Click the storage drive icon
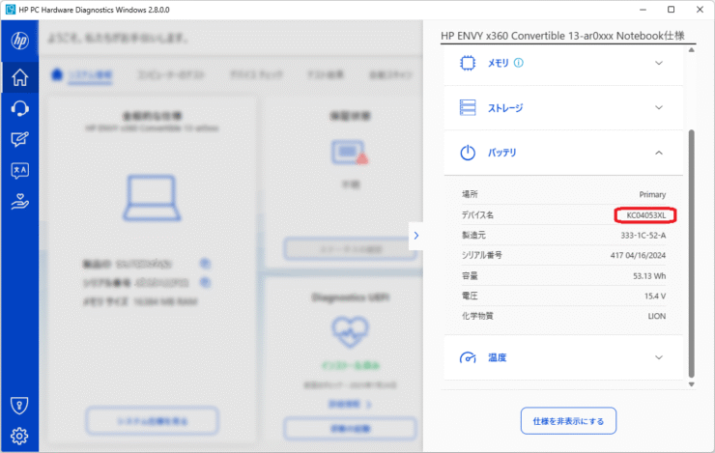Viewport: 715px width, 453px height. coord(468,107)
